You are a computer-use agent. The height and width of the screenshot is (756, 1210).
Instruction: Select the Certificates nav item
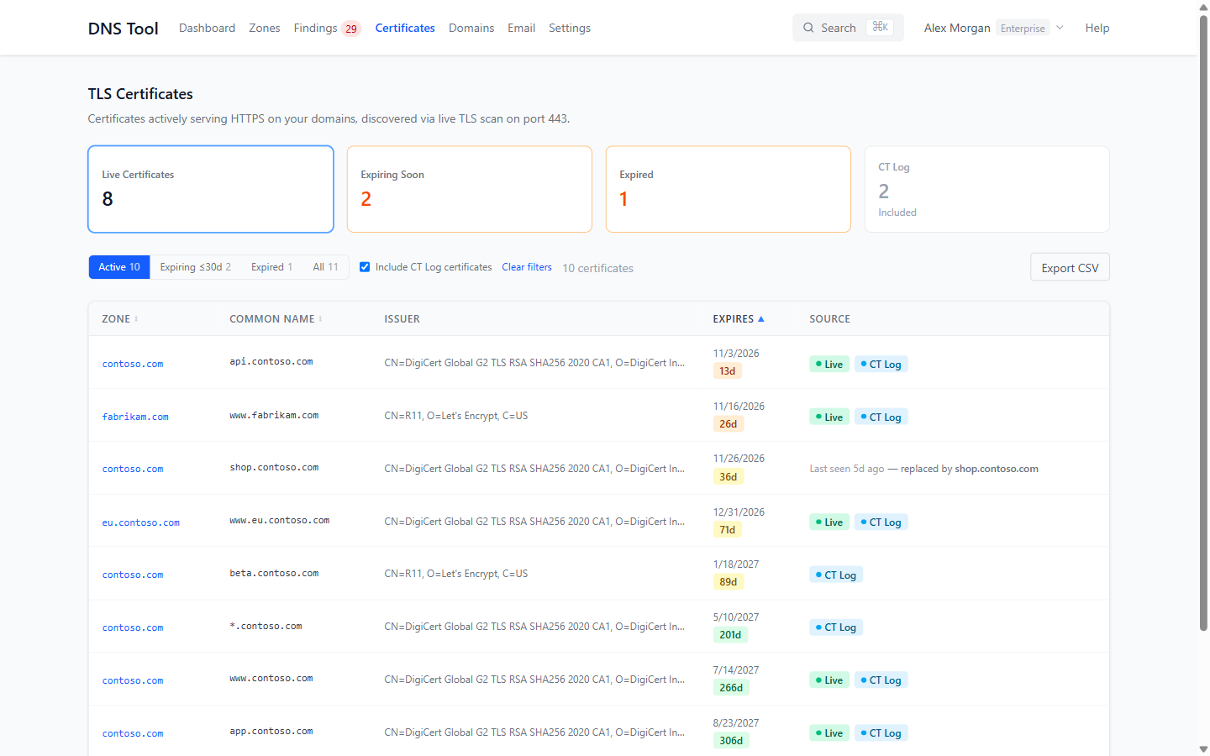[x=405, y=28]
